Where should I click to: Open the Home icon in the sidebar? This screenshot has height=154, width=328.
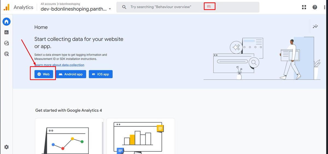coord(7,21)
